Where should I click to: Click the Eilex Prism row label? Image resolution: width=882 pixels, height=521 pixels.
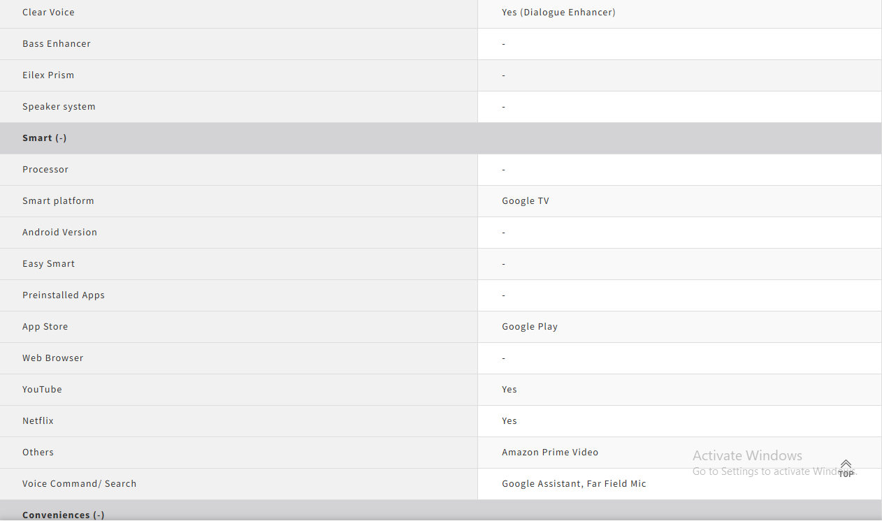[x=48, y=75]
